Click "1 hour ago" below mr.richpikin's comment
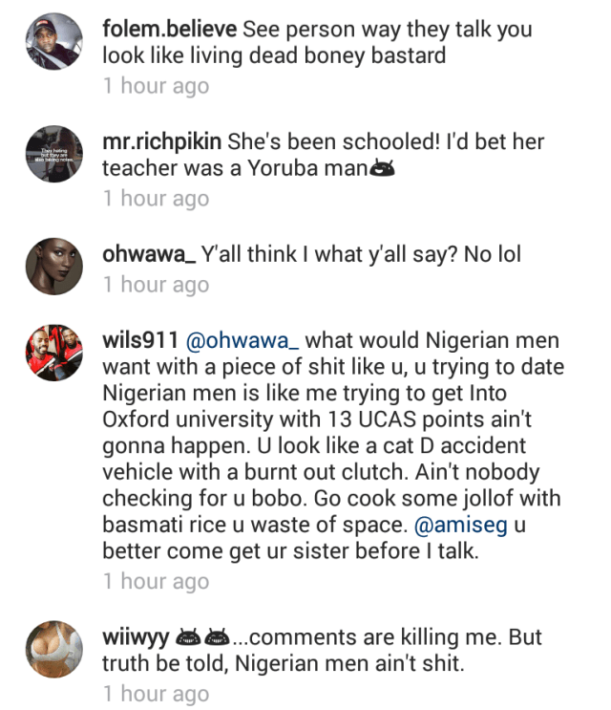This screenshot has height=710, width=611. click(156, 199)
